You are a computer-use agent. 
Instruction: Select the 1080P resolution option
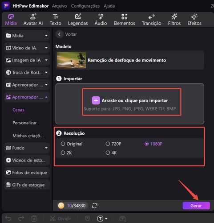153,144
